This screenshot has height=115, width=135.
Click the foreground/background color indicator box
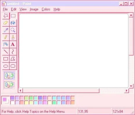[x=6, y=100]
